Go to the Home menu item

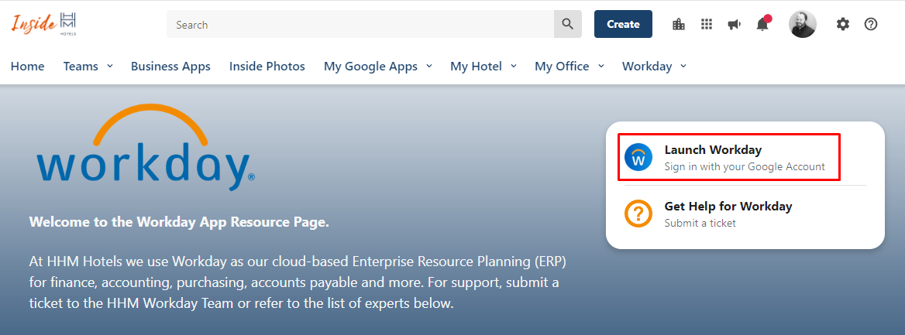click(x=28, y=67)
